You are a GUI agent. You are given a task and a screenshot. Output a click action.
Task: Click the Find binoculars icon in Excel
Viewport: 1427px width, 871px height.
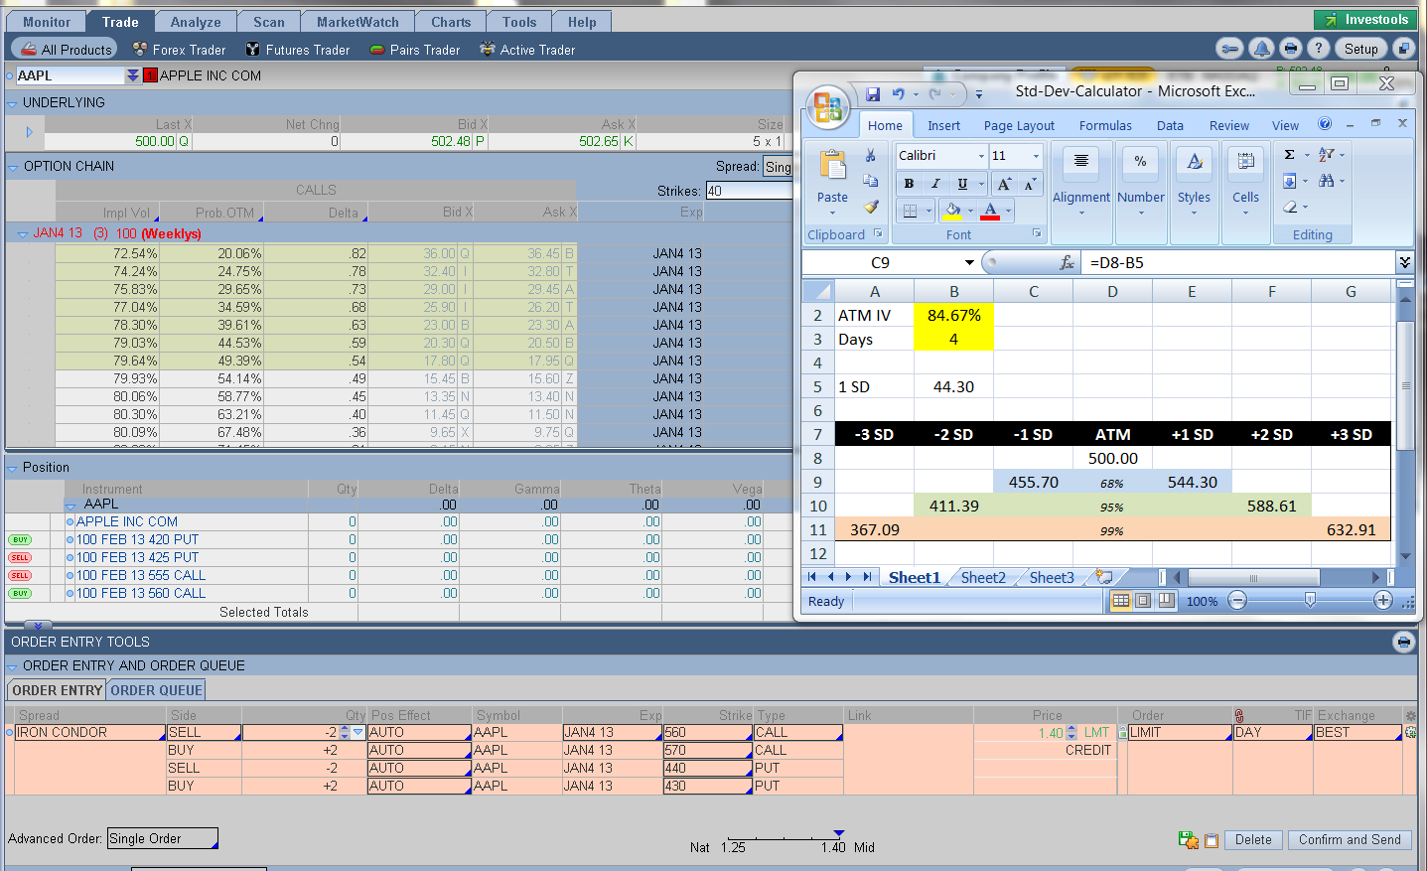(1326, 181)
